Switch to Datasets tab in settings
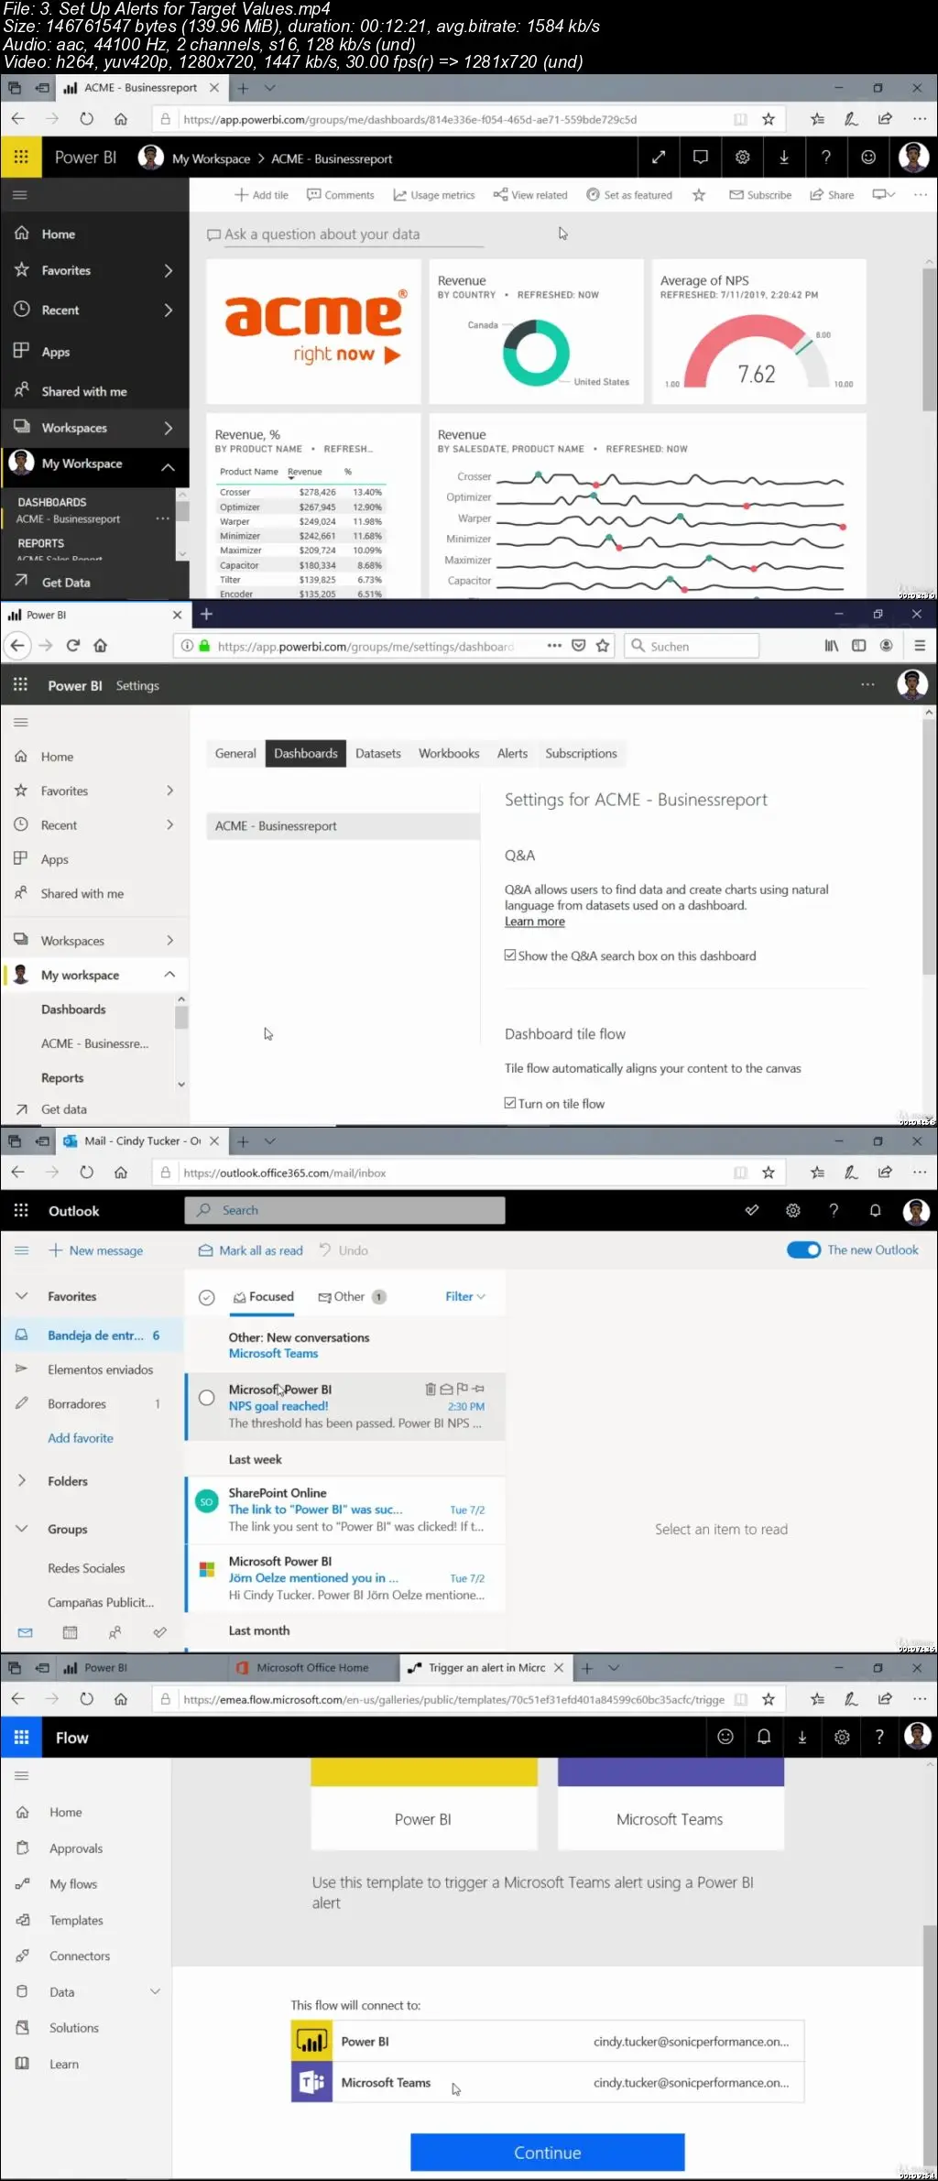Viewport: 938px width, 2181px height. pos(378,753)
